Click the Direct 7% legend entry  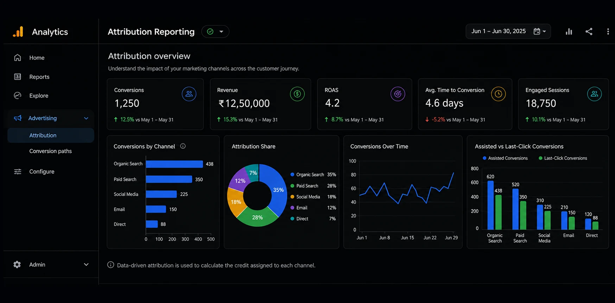pos(313,219)
